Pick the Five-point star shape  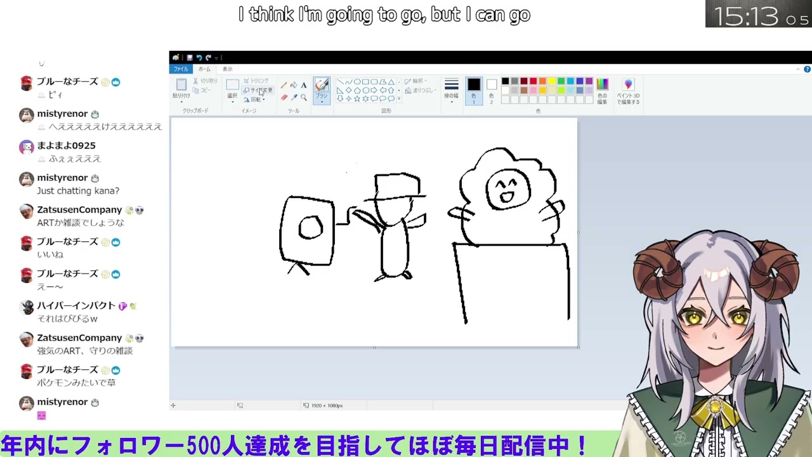(357, 98)
